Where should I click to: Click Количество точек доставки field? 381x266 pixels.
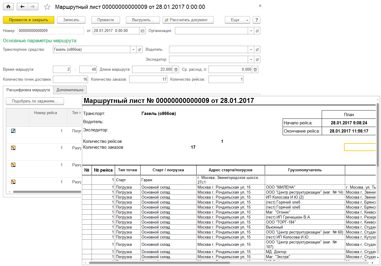[70, 79]
